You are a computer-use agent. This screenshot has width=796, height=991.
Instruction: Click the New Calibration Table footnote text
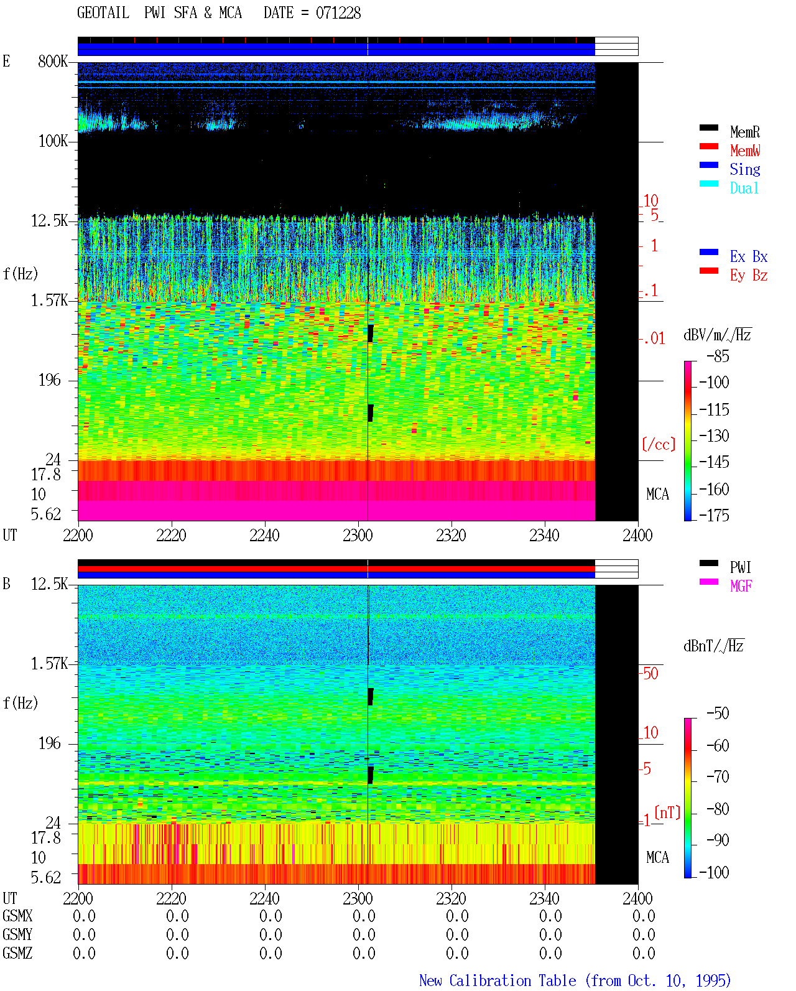(x=575, y=980)
